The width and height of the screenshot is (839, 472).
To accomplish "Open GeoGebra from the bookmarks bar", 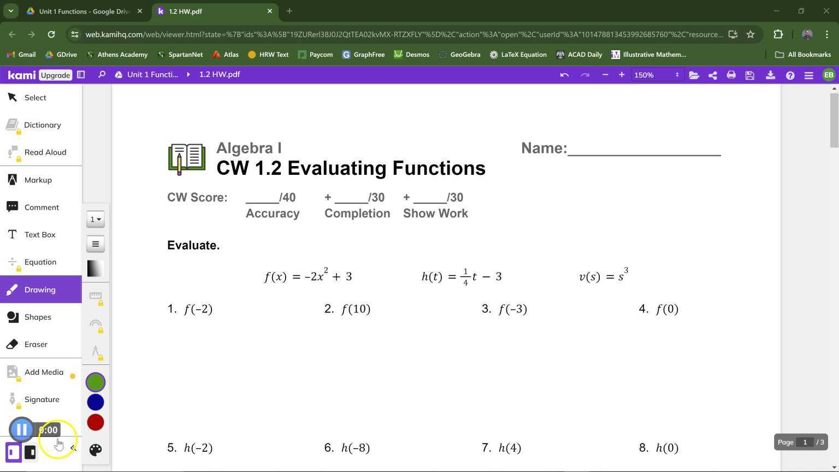I will [x=459, y=54].
